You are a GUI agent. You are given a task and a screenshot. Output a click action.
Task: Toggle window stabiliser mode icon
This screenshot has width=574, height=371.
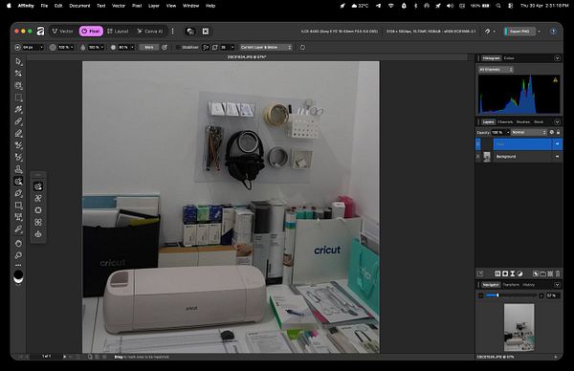(215, 47)
